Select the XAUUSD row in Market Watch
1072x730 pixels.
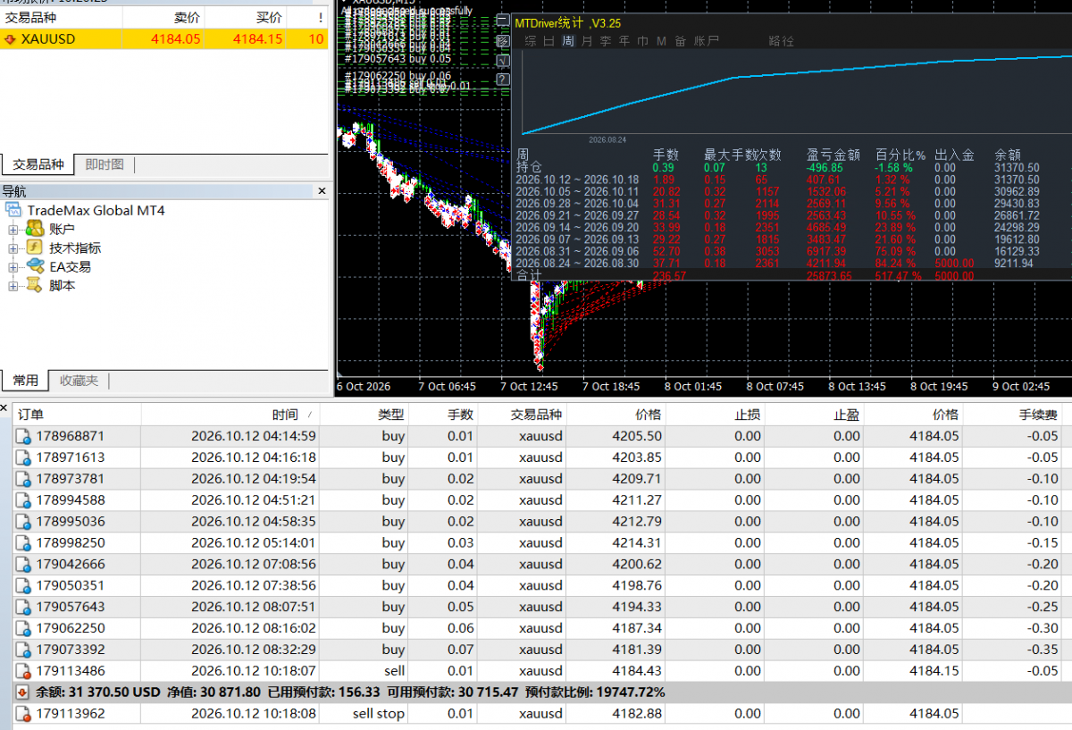click(x=164, y=39)
